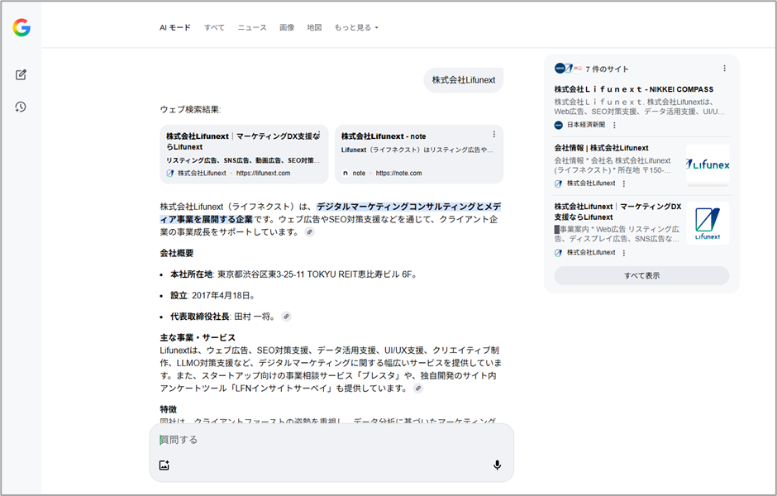777x496 pixels.
Task: Click the image upload icon
Action: 164,465
